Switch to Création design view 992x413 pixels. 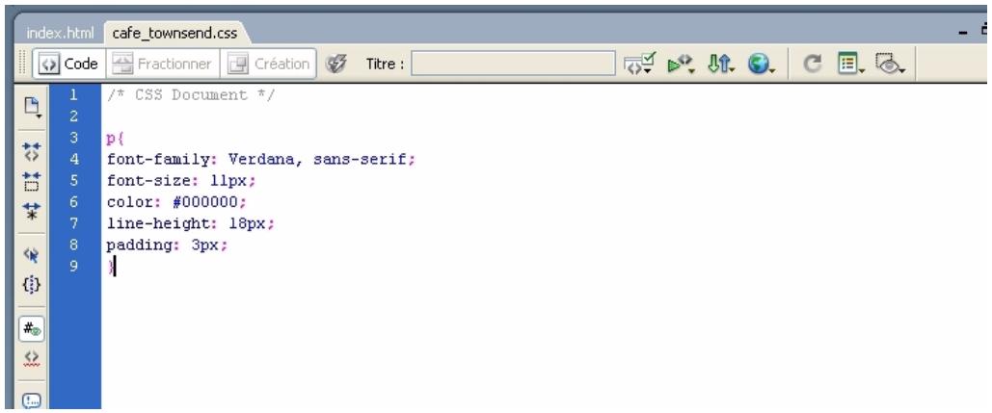[x=268, y=64]
